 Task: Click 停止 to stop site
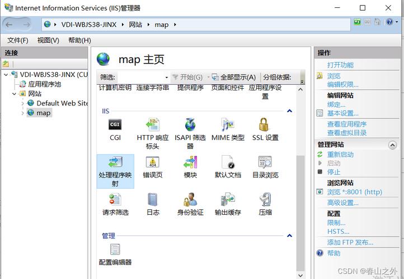[333, 172]
